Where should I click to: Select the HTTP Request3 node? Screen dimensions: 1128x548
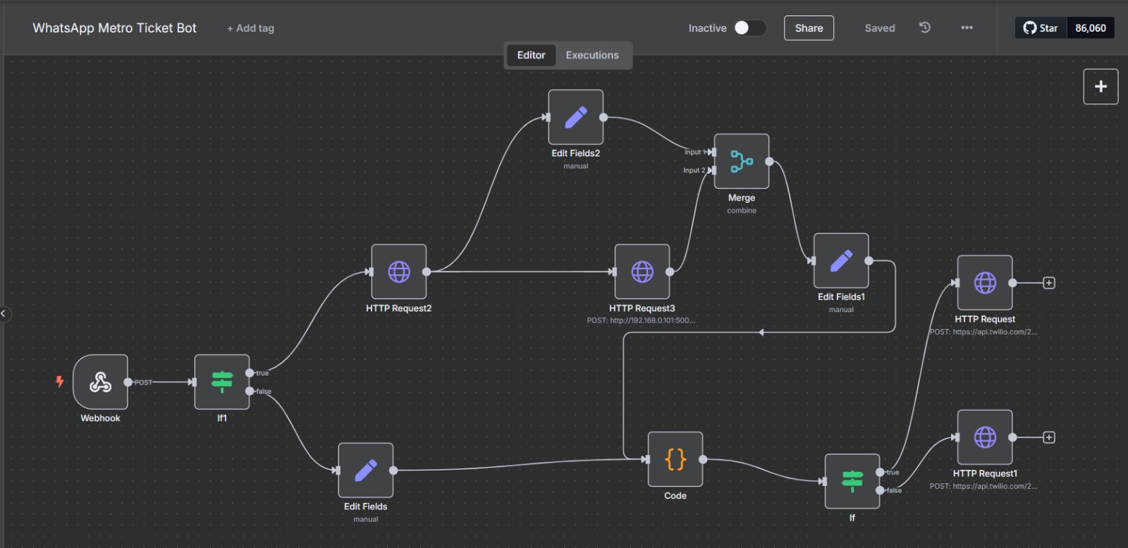coord(642,272)
